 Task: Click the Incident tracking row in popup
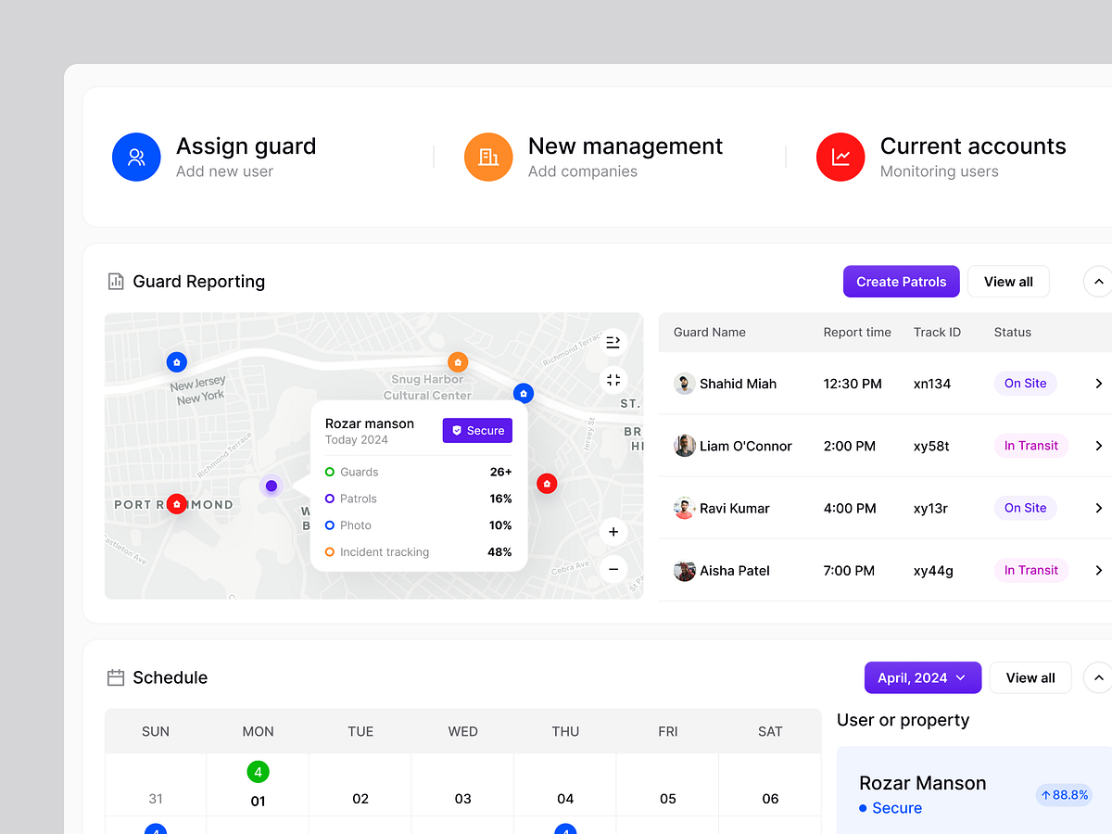[419, 552]
